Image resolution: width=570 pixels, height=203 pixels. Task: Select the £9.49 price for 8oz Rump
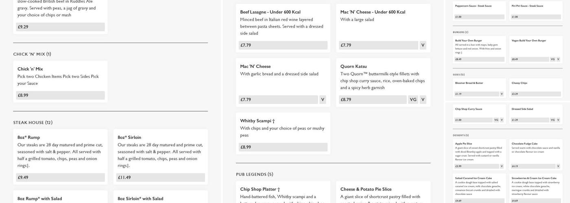(x=60, y=177)
